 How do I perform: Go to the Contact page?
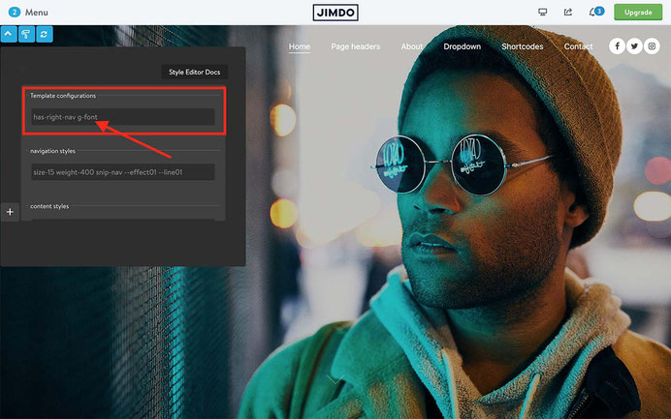578,46
